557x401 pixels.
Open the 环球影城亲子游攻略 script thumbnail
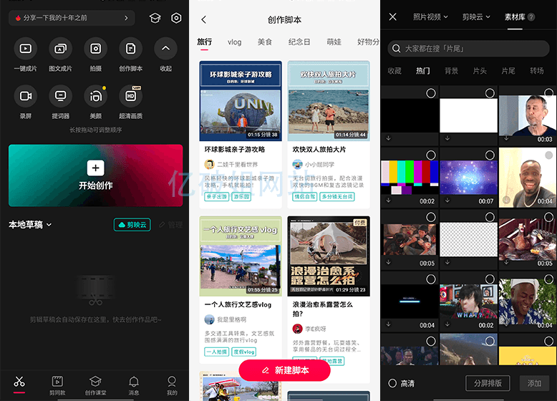[241, 101]
